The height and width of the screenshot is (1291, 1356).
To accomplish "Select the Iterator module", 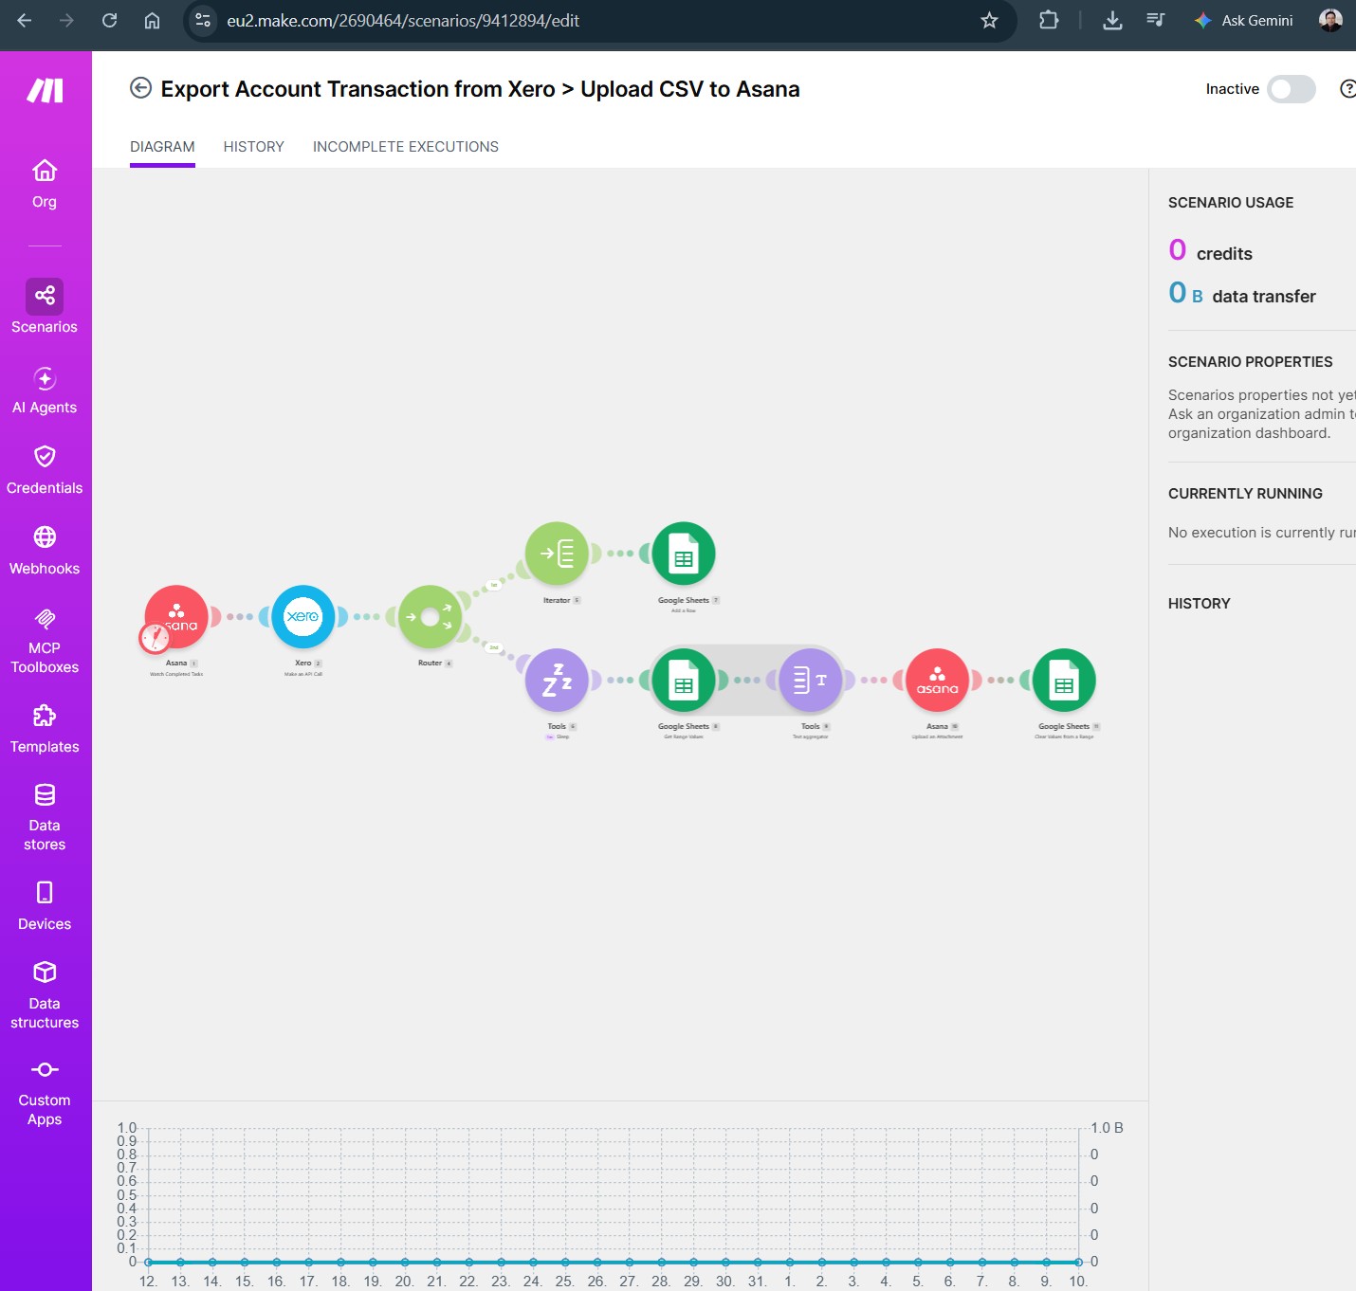I will (558, 553).
